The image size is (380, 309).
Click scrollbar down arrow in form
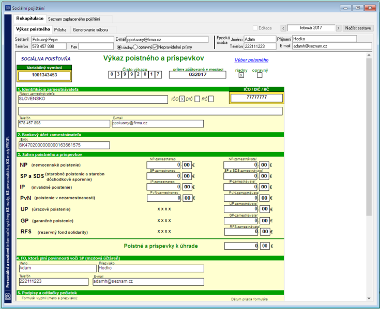click(369, 298)
